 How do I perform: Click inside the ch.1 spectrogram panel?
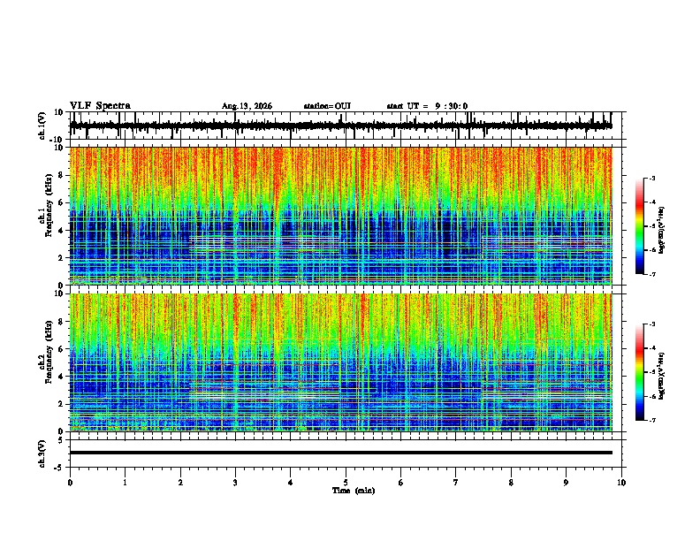click(340, 216)
